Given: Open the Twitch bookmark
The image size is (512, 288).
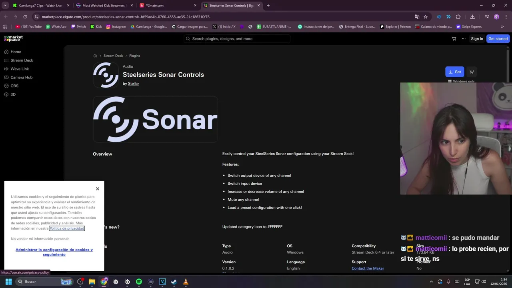Looking at the screenshot, I should pyautogui.click(x=78, y=27).
